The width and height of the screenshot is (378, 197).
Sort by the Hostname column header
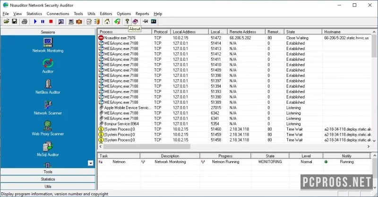[x=347, y=32]
